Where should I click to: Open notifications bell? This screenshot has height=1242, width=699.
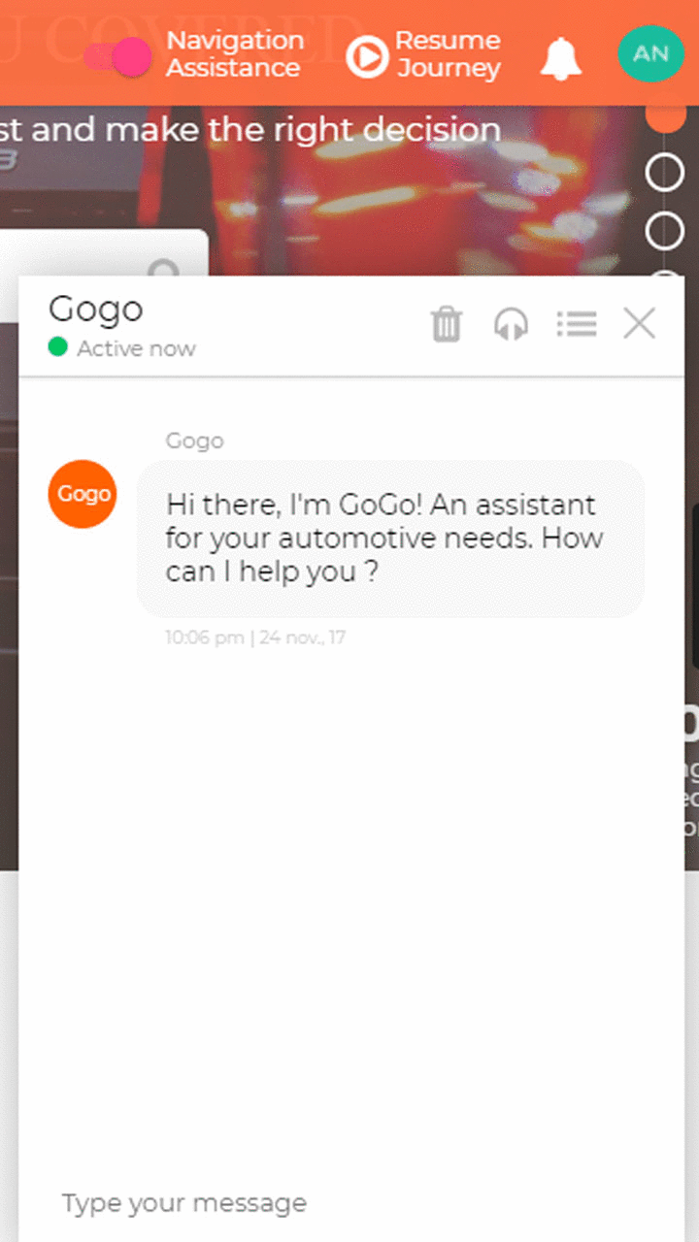point(560,58)
